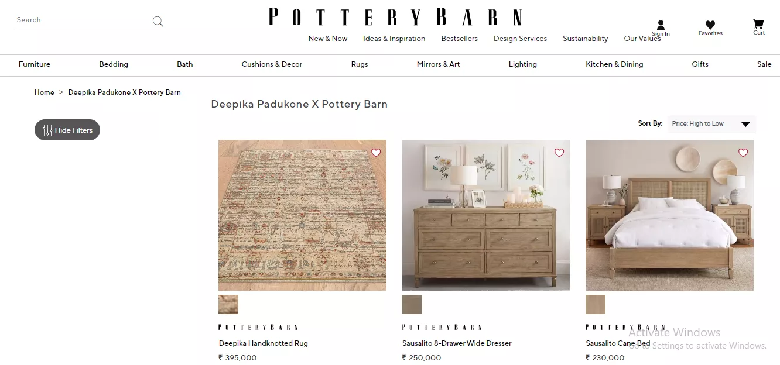The image size is (780, 365).
Task: Select the rug pattern swatch
Action: (x=228, y=304)
